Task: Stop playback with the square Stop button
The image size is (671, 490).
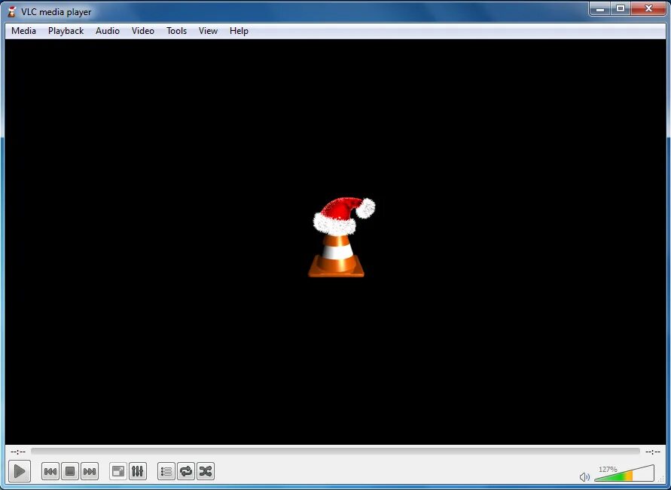Action: click(x=70, y=472)
